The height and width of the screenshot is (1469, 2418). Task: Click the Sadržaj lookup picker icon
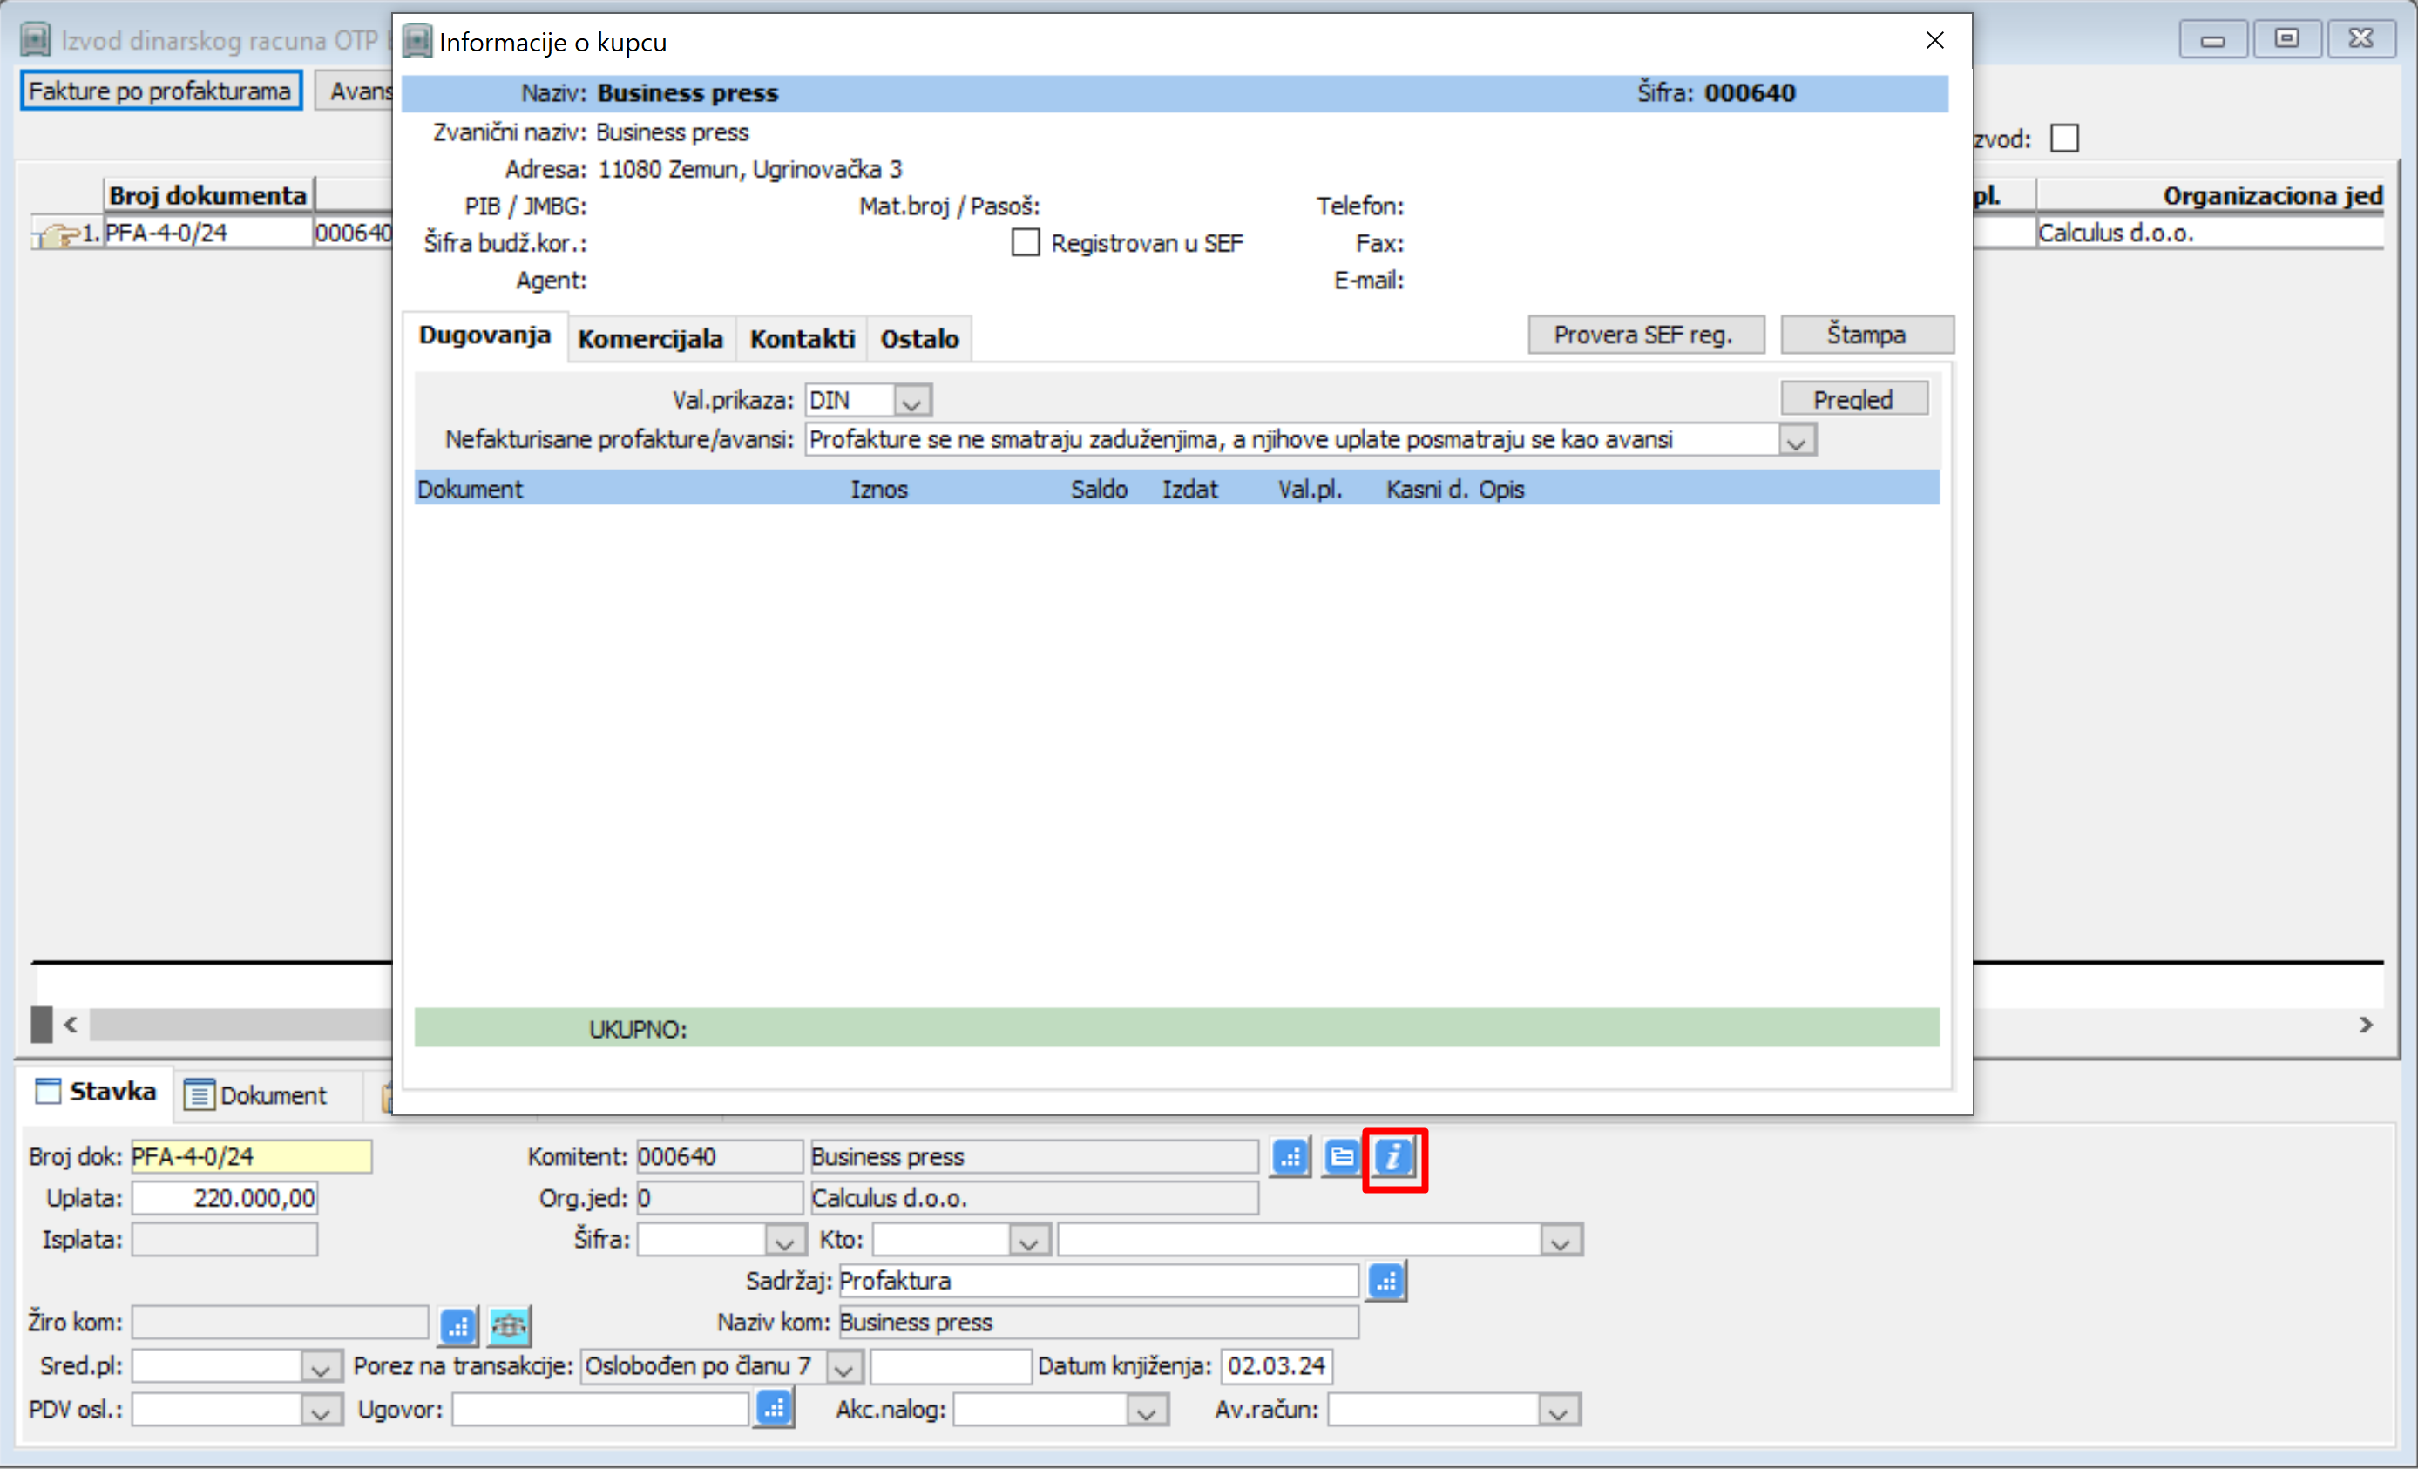1385,1281
